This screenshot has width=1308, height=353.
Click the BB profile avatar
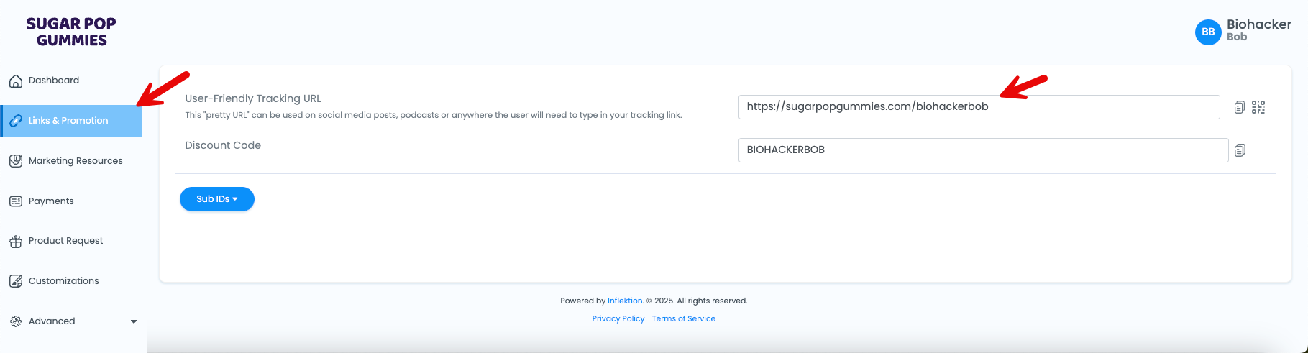pyautogui.click(x=1208, y=32)
